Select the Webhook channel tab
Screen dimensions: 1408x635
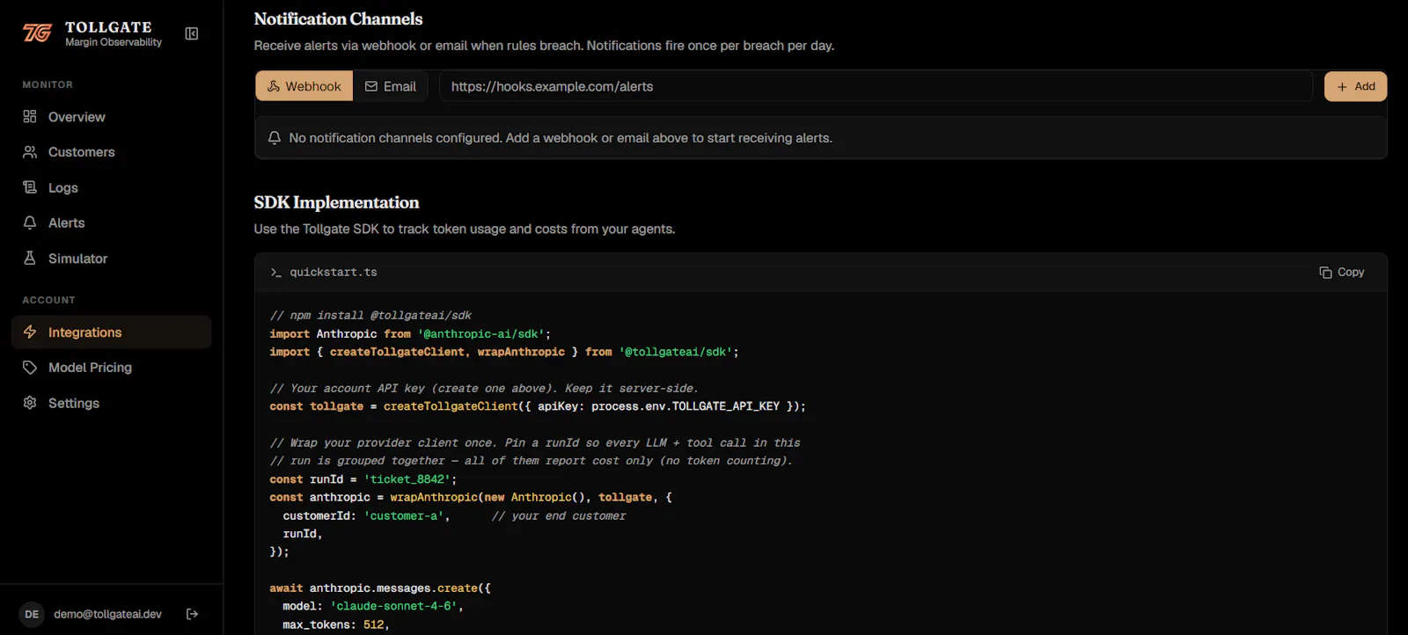[x=304, y=86]
